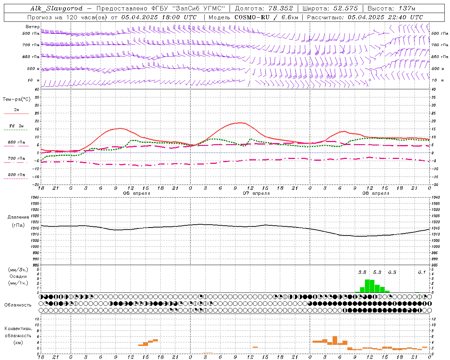This screenshot has width=450, height=360.
Task: Click the 'Широта: 52.575' latitude value
Action: (330, 8)
